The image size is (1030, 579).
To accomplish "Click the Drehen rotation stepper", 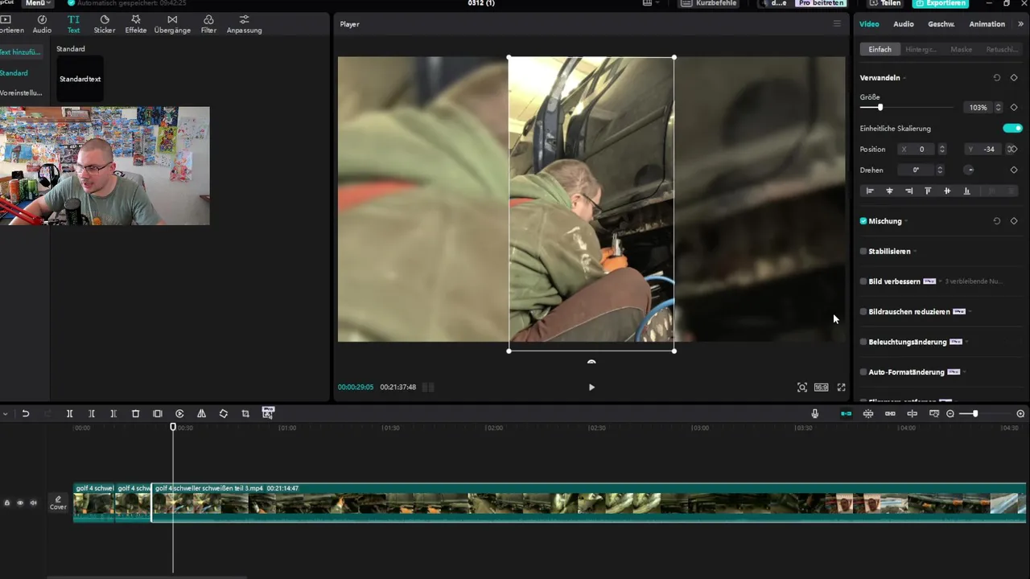I will (940, 170).
